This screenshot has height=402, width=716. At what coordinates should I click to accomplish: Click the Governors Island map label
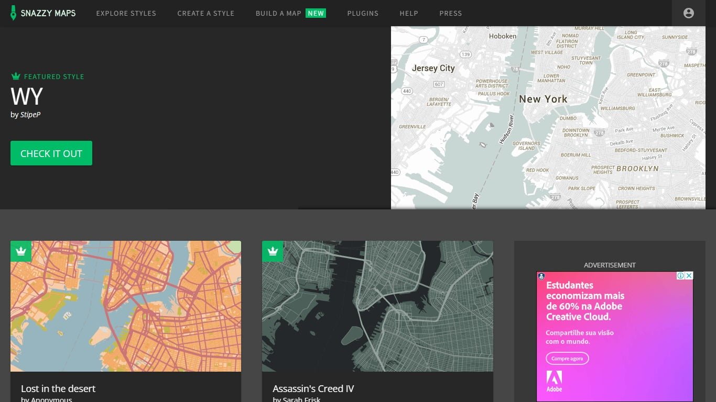[x=526, y=146]
